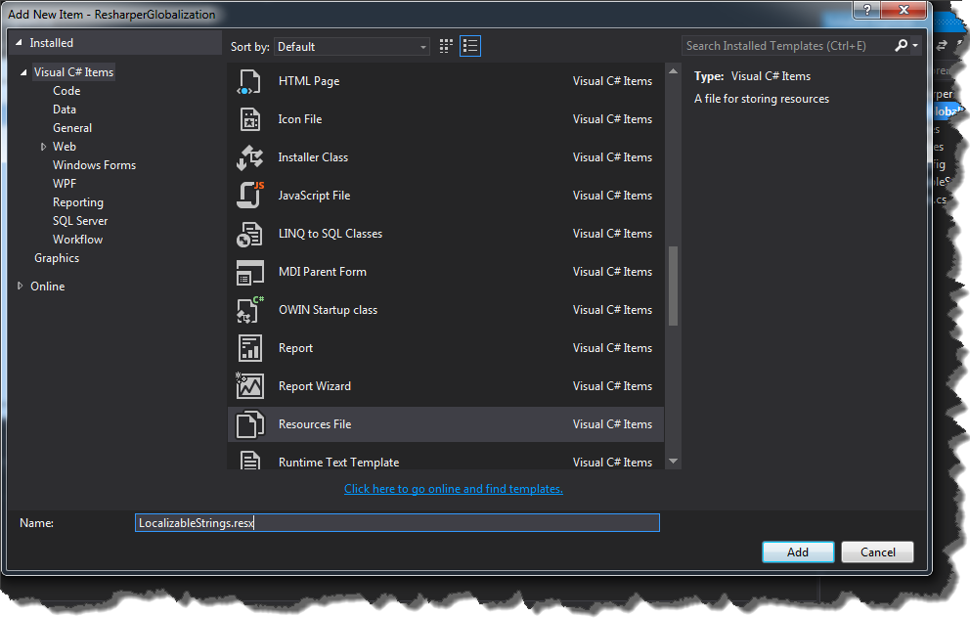Switch to the small icons list view
Image resolution: width=970 pixels, height=618 pixels.
pyautogui.click(x=470, y=46)
